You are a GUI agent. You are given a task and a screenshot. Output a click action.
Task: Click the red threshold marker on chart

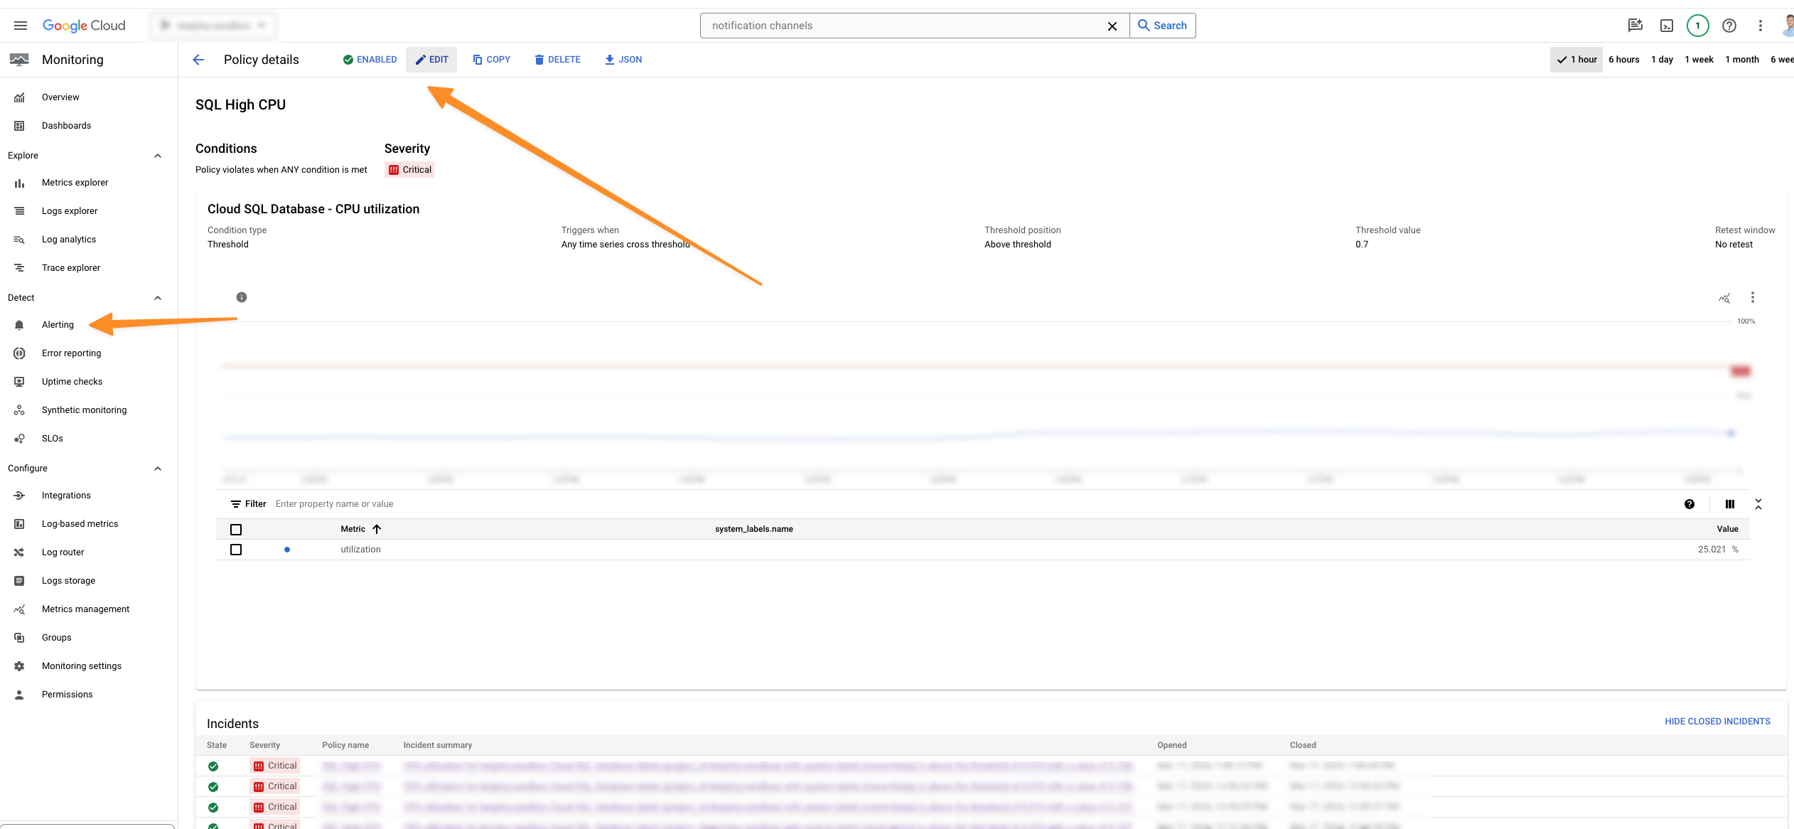point(1741,371)
